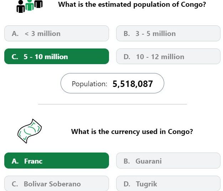Click the green person figure in icon
The height and width of the screenshot is (191, 223).
pyautogui.click(x=30, y=5)
